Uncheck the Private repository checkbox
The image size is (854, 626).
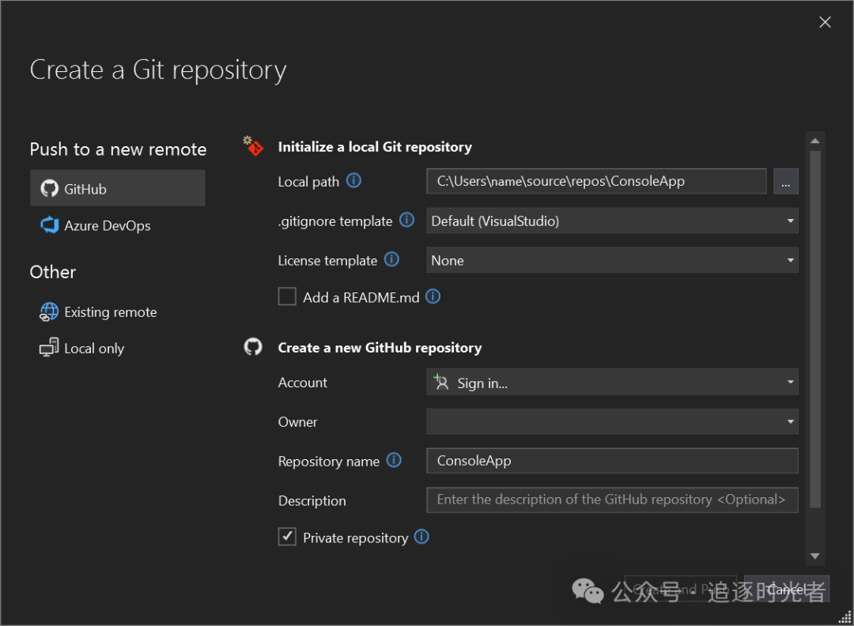(287, 537)
